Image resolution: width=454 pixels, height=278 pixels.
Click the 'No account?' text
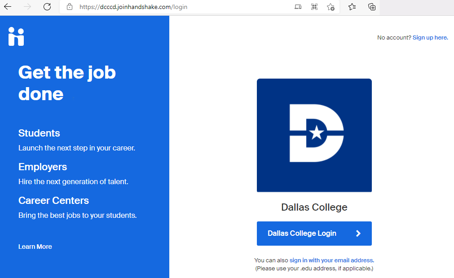click(x=394, y=37)
